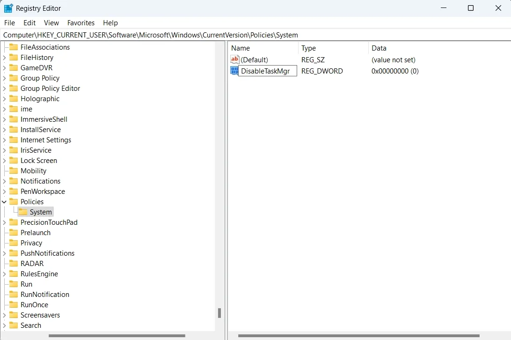Viewport: 511px width, 340px height.
Task: Click the values pane horizontal scrollbar
Action: 359,335
